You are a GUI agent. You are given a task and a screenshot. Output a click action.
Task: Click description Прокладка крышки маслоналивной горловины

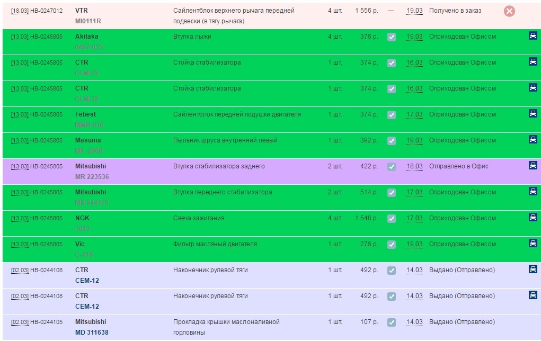[x=226, y=327]
